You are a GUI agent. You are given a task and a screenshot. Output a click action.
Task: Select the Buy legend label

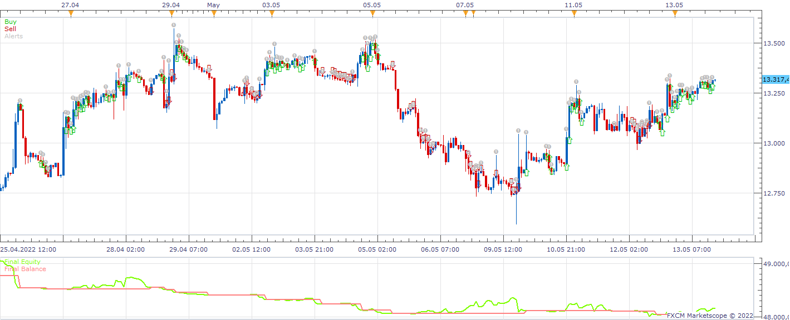11,22
